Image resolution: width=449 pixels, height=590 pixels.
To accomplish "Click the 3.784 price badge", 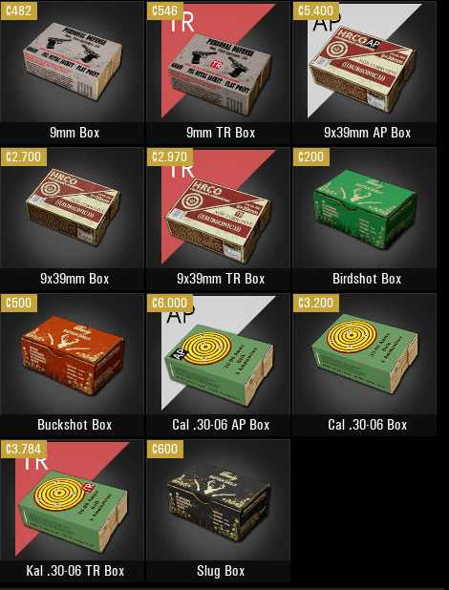I will 23,449.
